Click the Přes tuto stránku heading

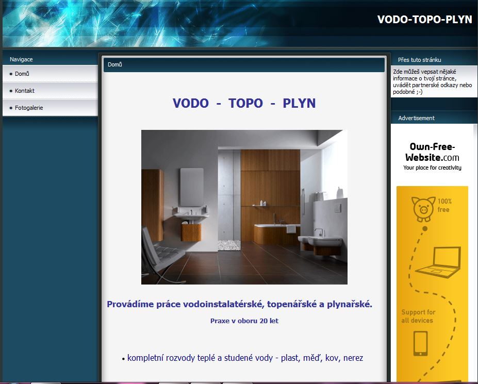(x=419, y=60)
